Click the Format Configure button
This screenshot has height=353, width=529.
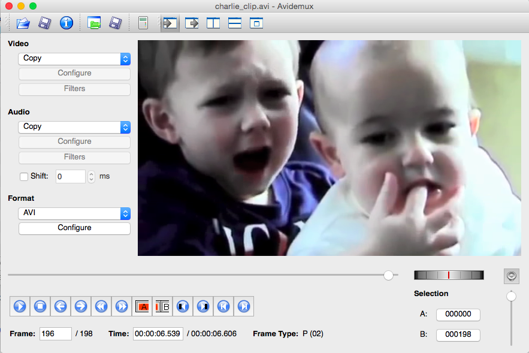74,228
